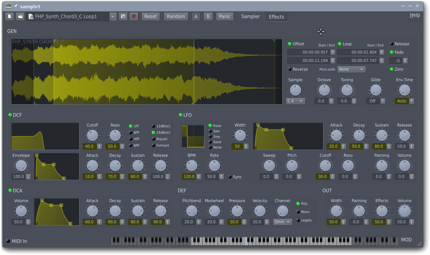The height and width of the screenshot is (255, 430).
Task: Step the Offset start time spinner
Action: [333, 52]
